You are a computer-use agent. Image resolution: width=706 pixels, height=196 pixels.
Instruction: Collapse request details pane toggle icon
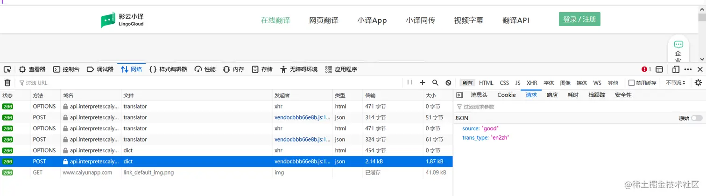[459, 95]
